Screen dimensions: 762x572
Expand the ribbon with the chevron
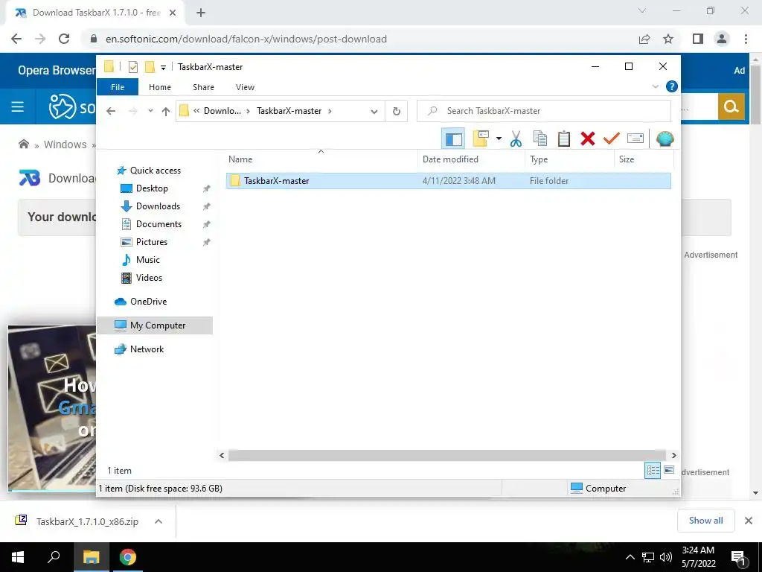(x=655, y=86)
